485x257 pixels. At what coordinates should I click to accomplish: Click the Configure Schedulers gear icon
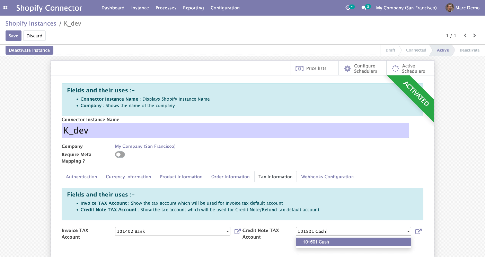click(347, 68)
